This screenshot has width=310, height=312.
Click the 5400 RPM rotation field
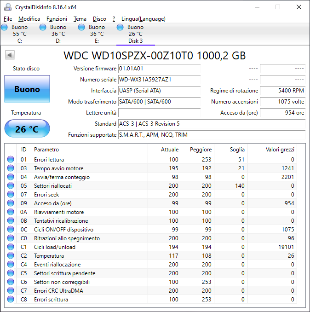click(x=282, y=91)
